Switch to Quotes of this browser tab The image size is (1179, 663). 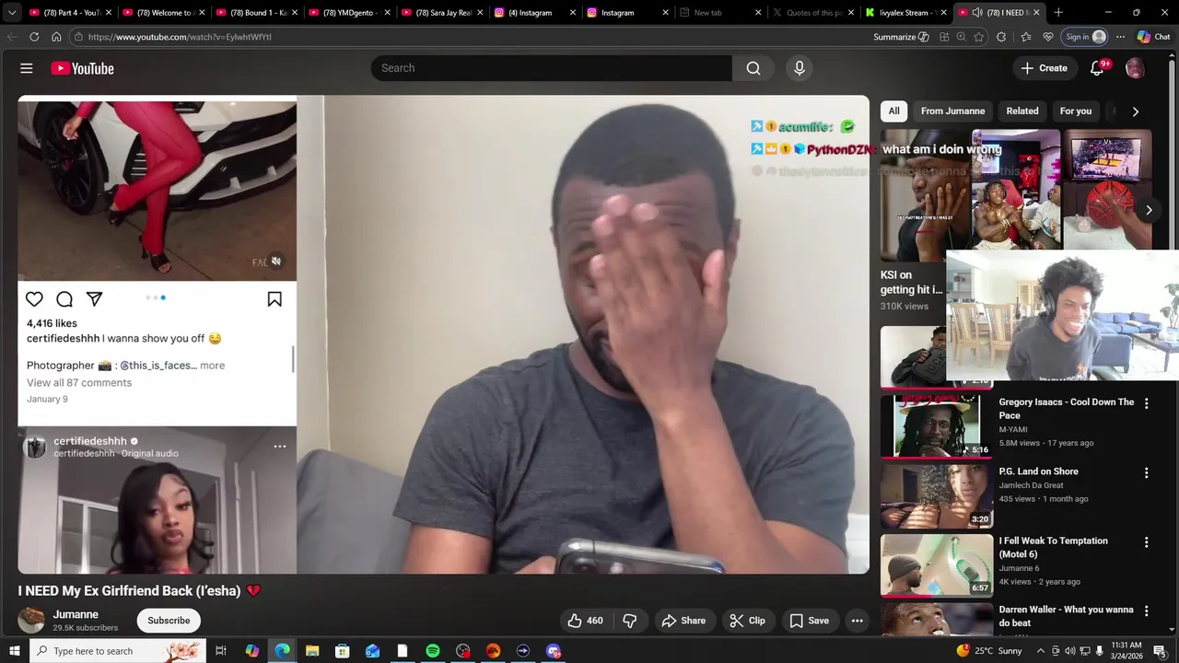click(x=812, y=13)
